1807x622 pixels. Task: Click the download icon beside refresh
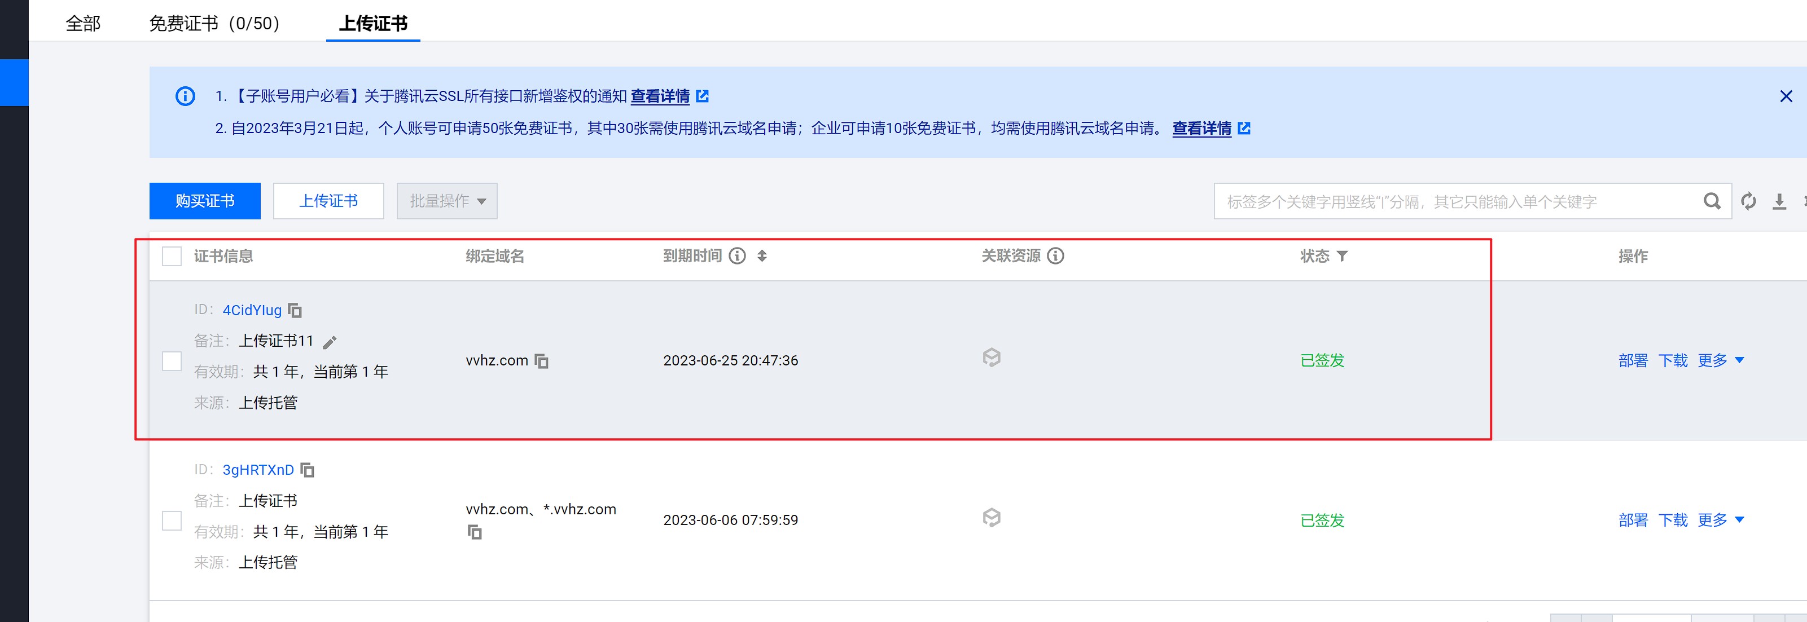(1779, 202)
